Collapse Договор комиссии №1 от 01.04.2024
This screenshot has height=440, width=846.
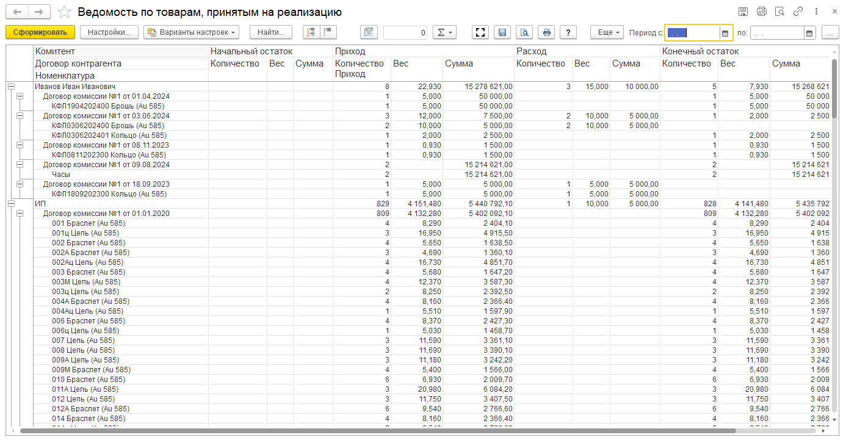(x=20, y=96)
